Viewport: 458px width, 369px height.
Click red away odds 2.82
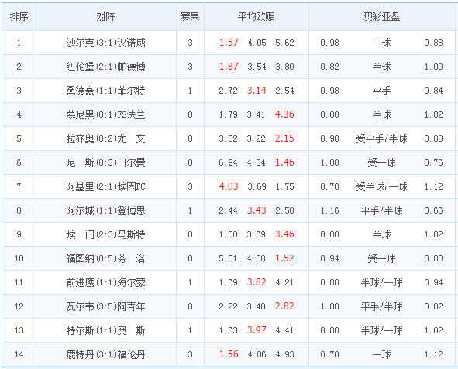pos(284,306)
